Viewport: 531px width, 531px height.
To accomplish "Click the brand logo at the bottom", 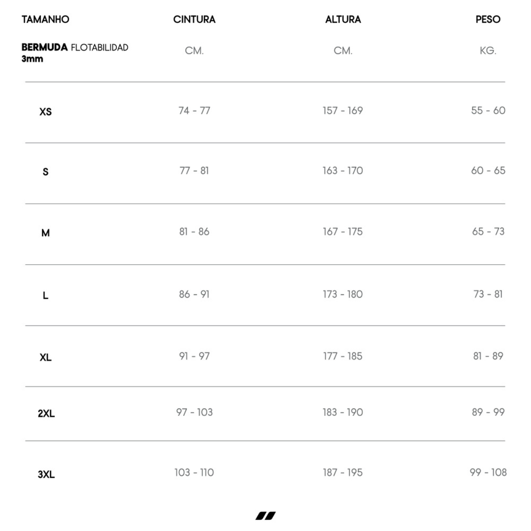I will [265, 516].
